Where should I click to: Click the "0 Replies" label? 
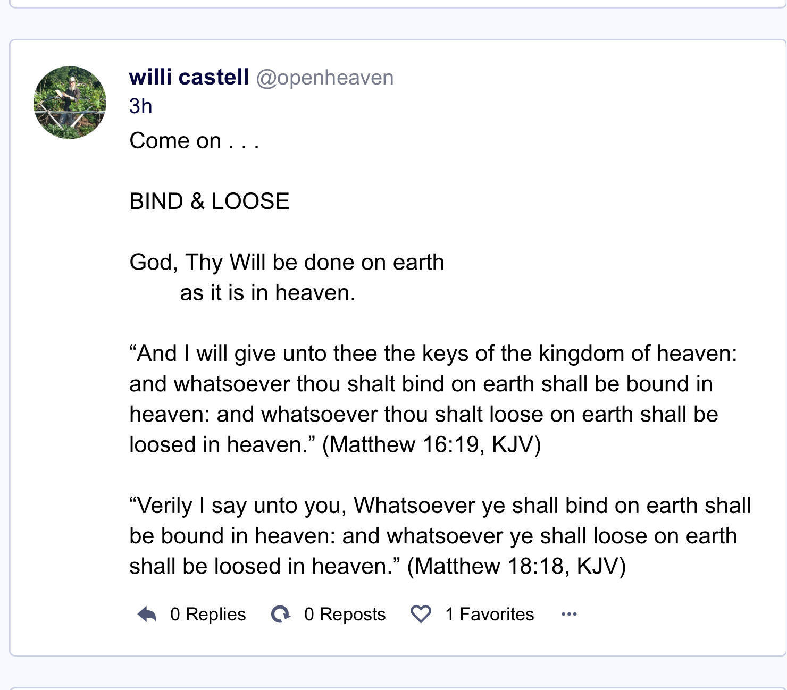tap(208, 615)
